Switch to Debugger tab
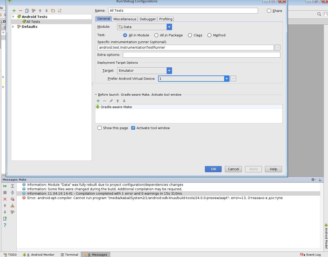 (x=148, y=19)
